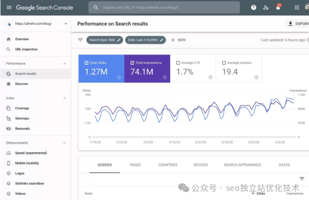Switch to the Pages tab
This screenshot has height=200, width=309.
(135, 165)
